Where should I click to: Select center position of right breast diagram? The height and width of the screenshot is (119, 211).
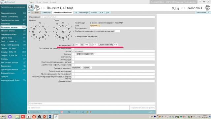click(40, 32)
